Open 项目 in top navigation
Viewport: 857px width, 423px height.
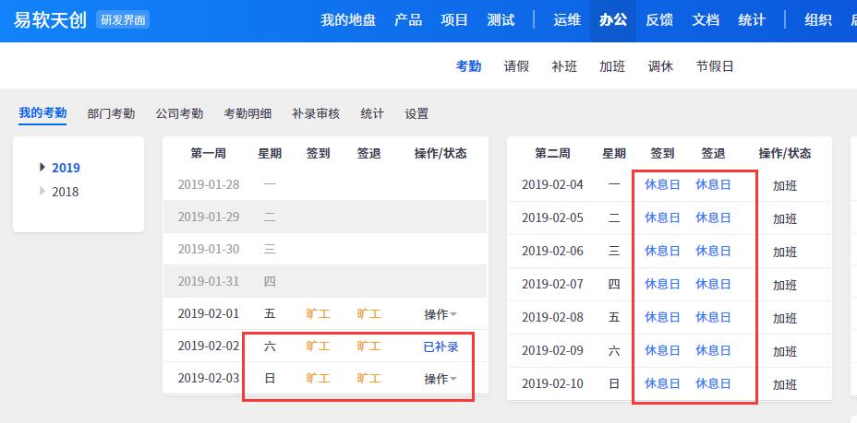tap(454, 20)
